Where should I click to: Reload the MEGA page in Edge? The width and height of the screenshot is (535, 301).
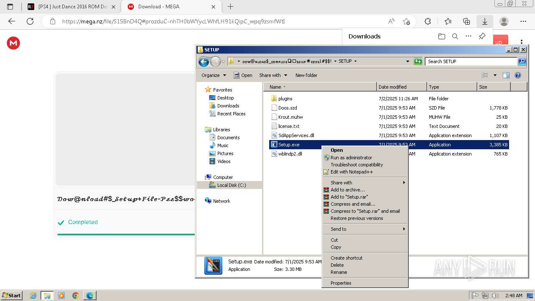[30, 21]
